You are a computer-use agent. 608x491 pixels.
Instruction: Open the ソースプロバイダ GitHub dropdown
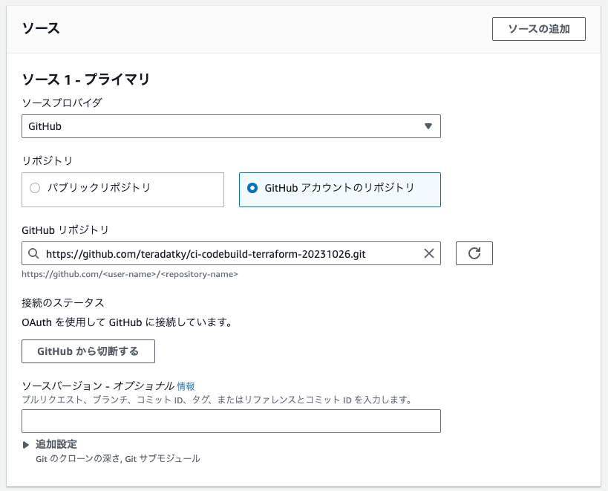point(231,126)
